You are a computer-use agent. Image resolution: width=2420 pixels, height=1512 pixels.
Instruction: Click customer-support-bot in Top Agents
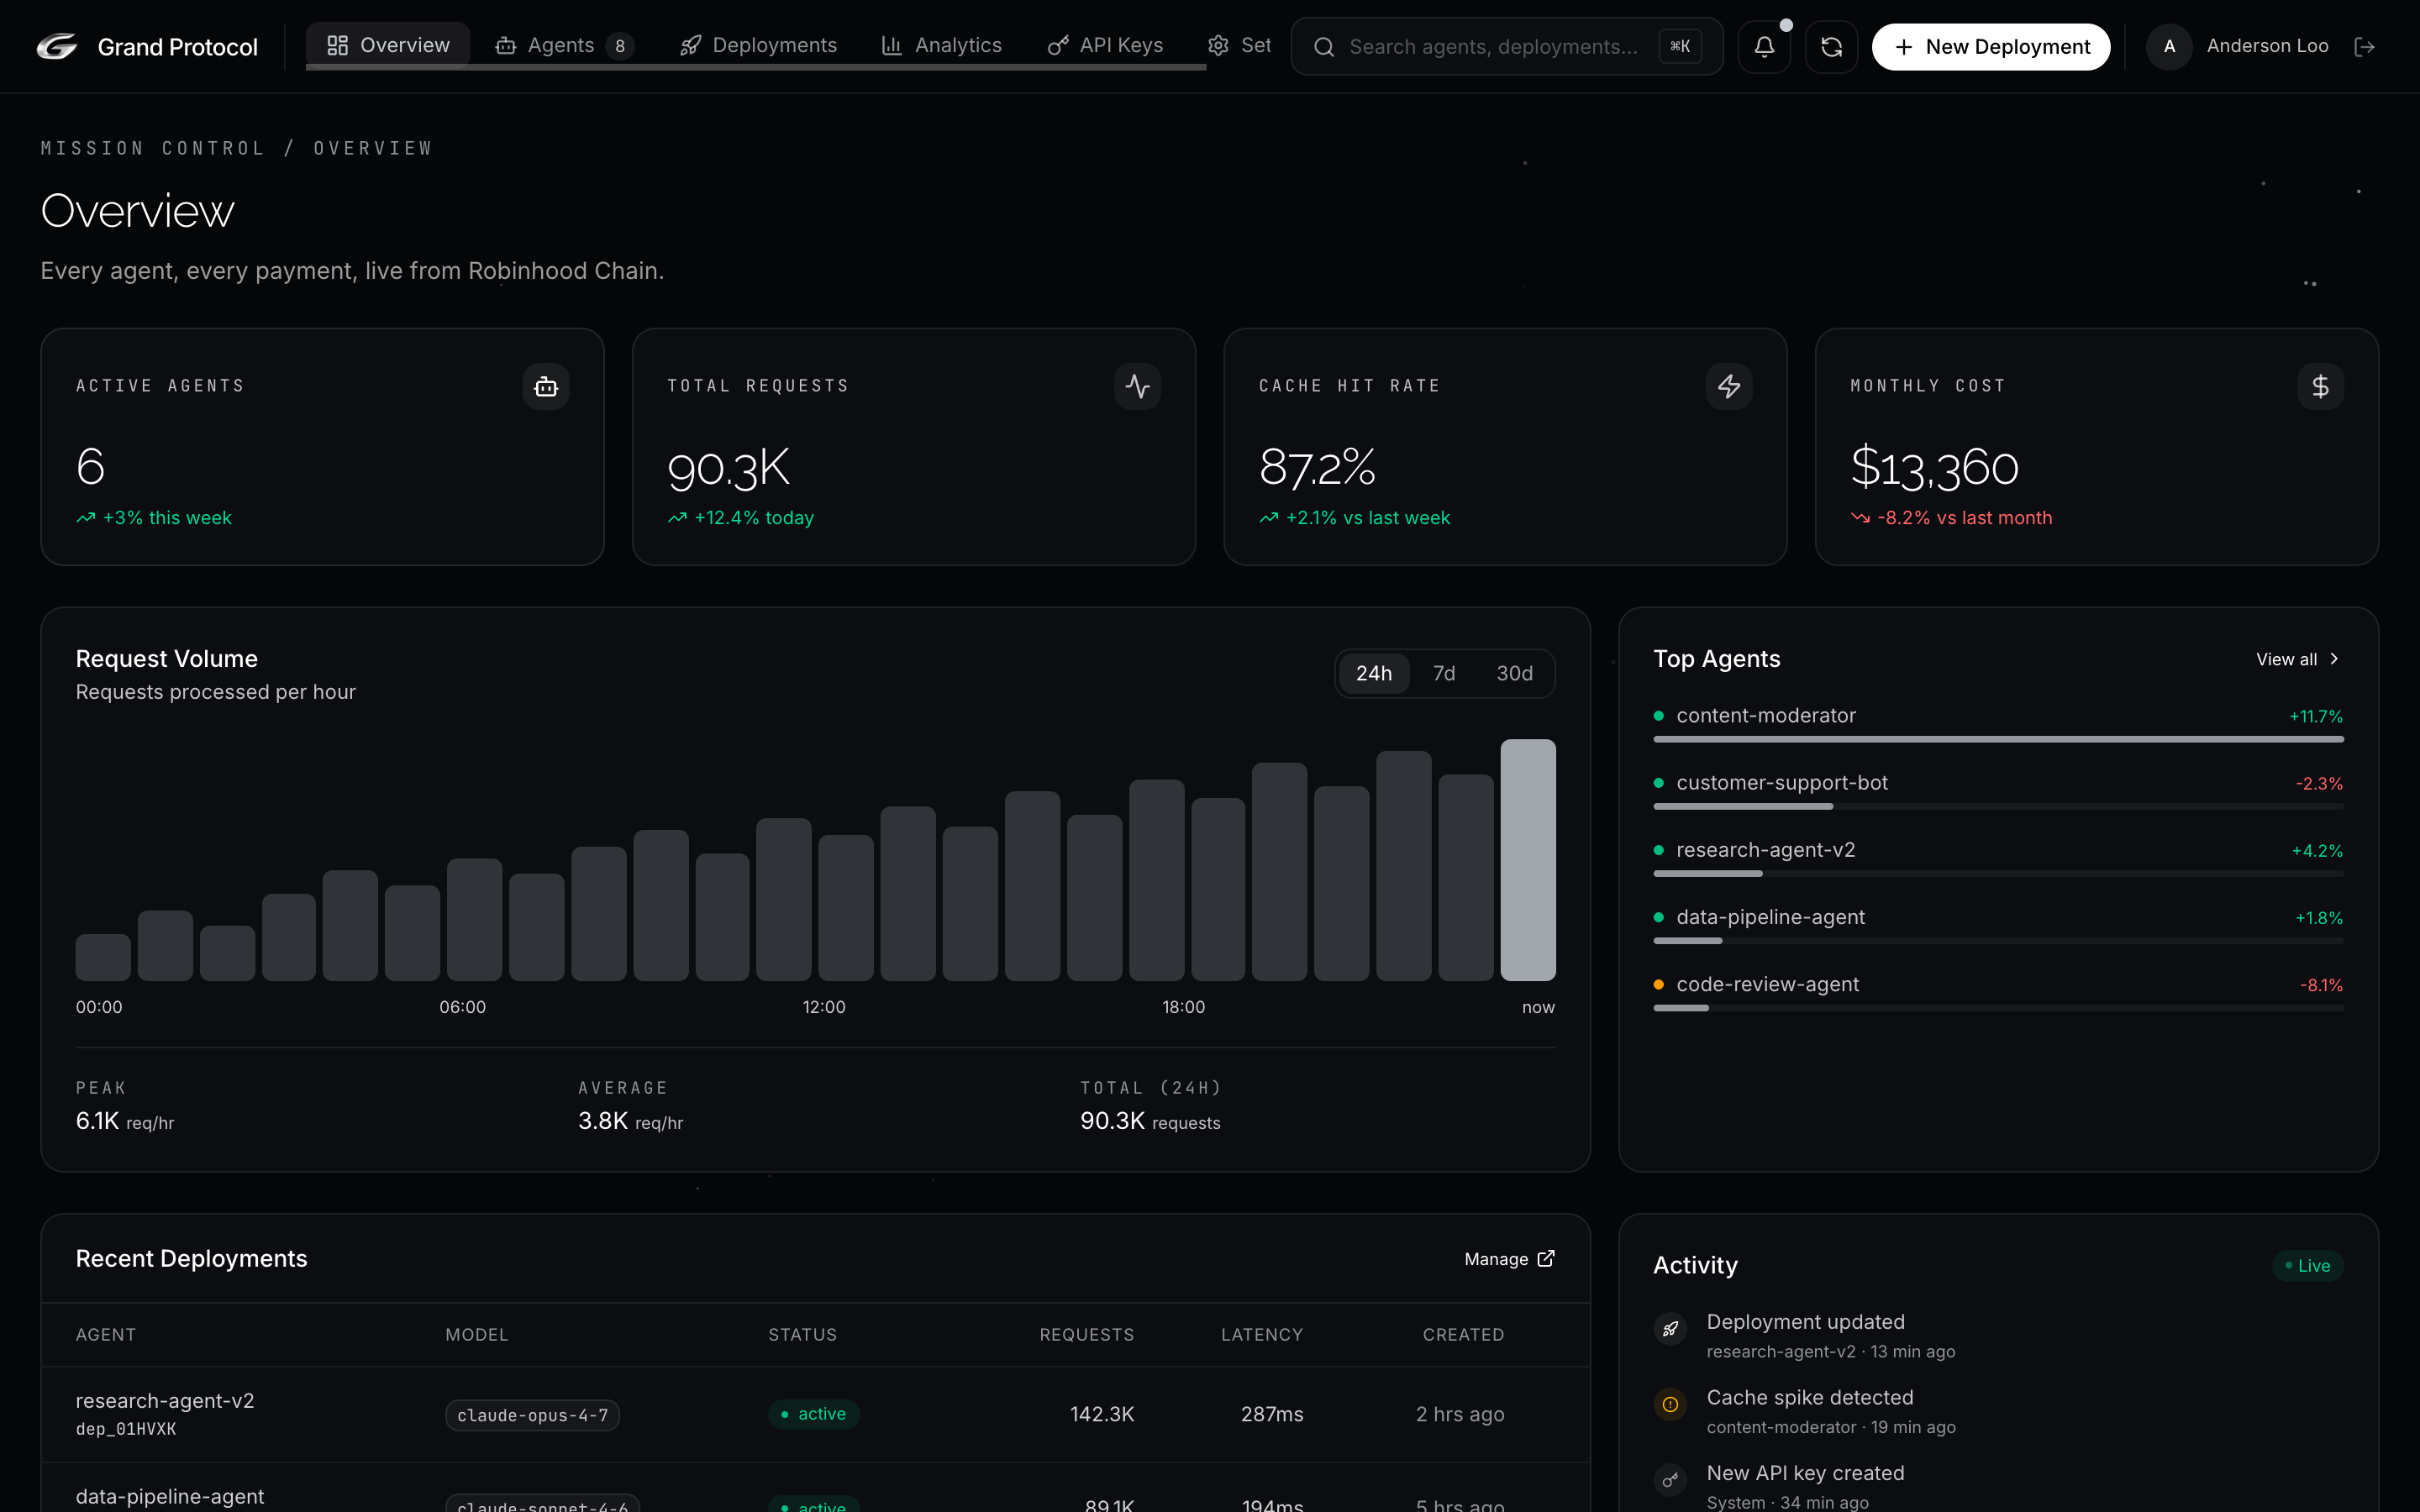(x=1782, y=783)
